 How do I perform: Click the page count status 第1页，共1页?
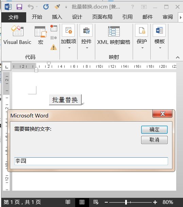tap(22, 202)
